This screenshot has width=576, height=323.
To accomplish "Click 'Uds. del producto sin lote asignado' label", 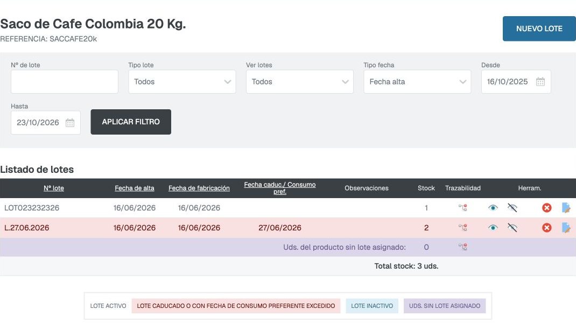I will pos(345,247).
